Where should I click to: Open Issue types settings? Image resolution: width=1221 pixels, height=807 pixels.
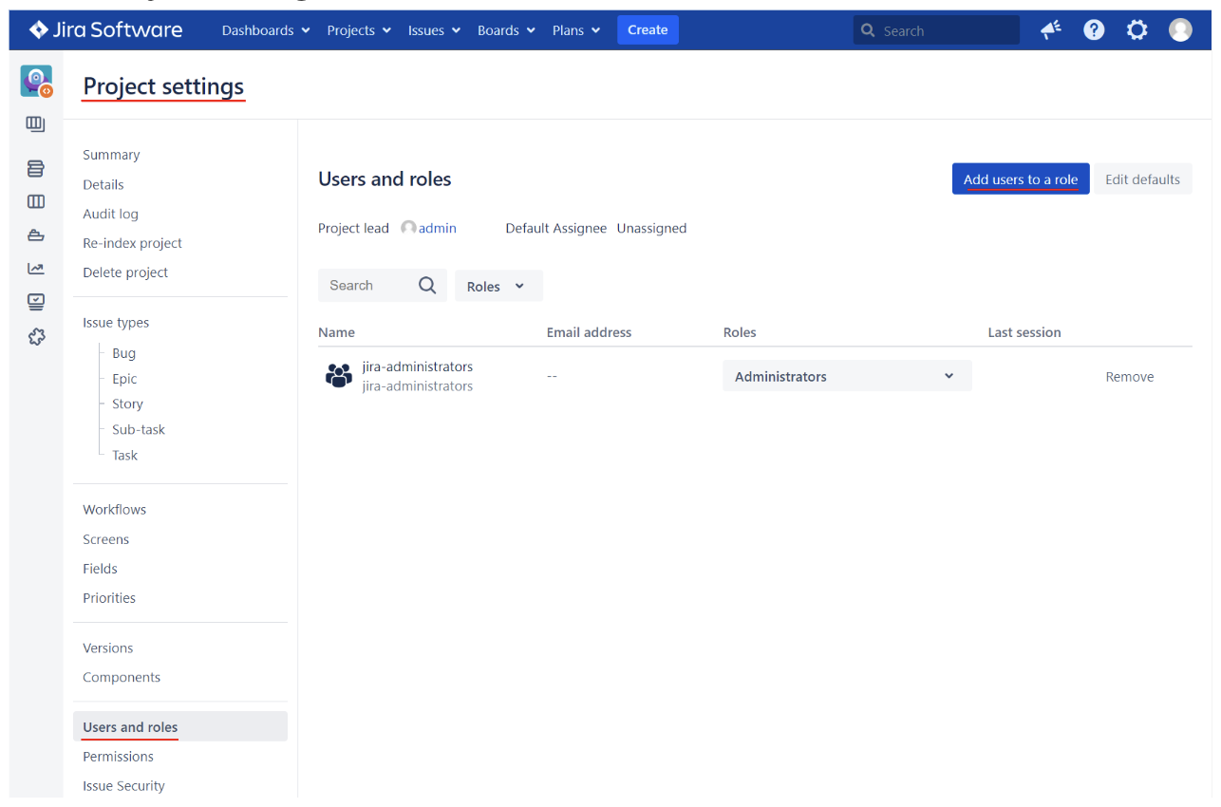[x=116, y=323]
